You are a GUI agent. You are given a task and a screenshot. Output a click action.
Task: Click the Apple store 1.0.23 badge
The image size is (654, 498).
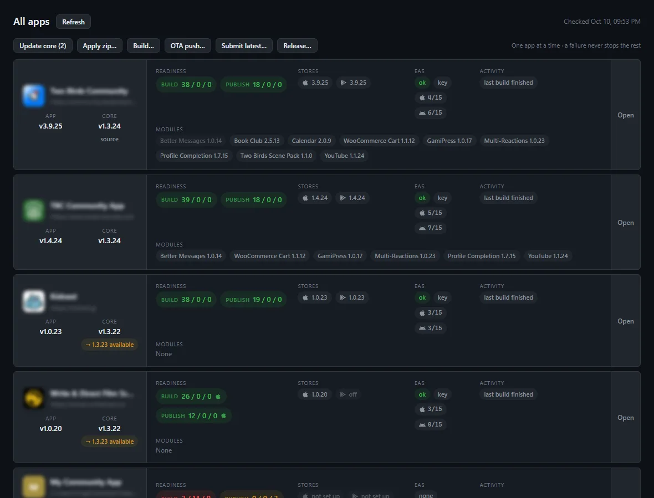coord(314,297)
